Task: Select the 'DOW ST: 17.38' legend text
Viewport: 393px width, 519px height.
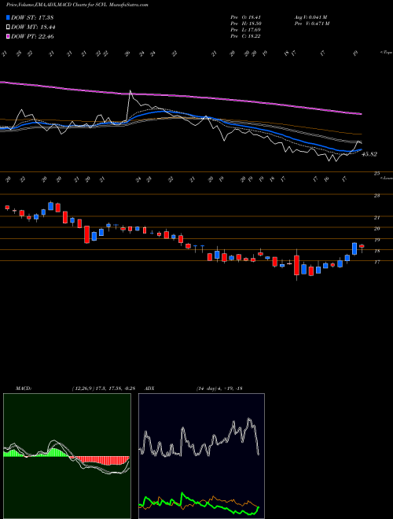Action: pos(32,17)
